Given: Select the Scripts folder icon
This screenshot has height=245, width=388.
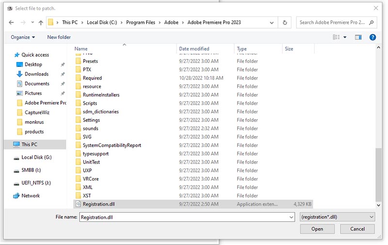Looking at the screenshot, I should [x=78, y=103].
